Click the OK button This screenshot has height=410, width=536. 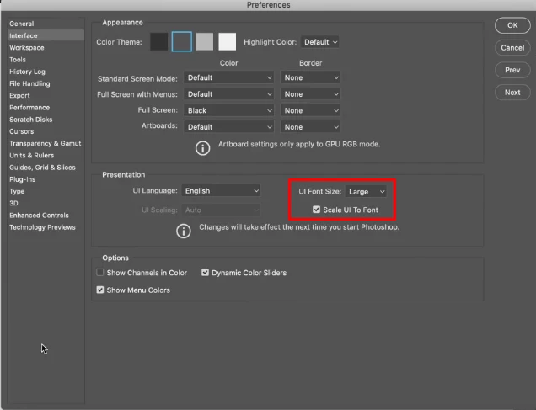512,25
